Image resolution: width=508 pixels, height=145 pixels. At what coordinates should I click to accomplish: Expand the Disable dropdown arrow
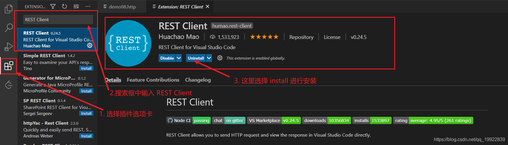click(x=179, y=58)
